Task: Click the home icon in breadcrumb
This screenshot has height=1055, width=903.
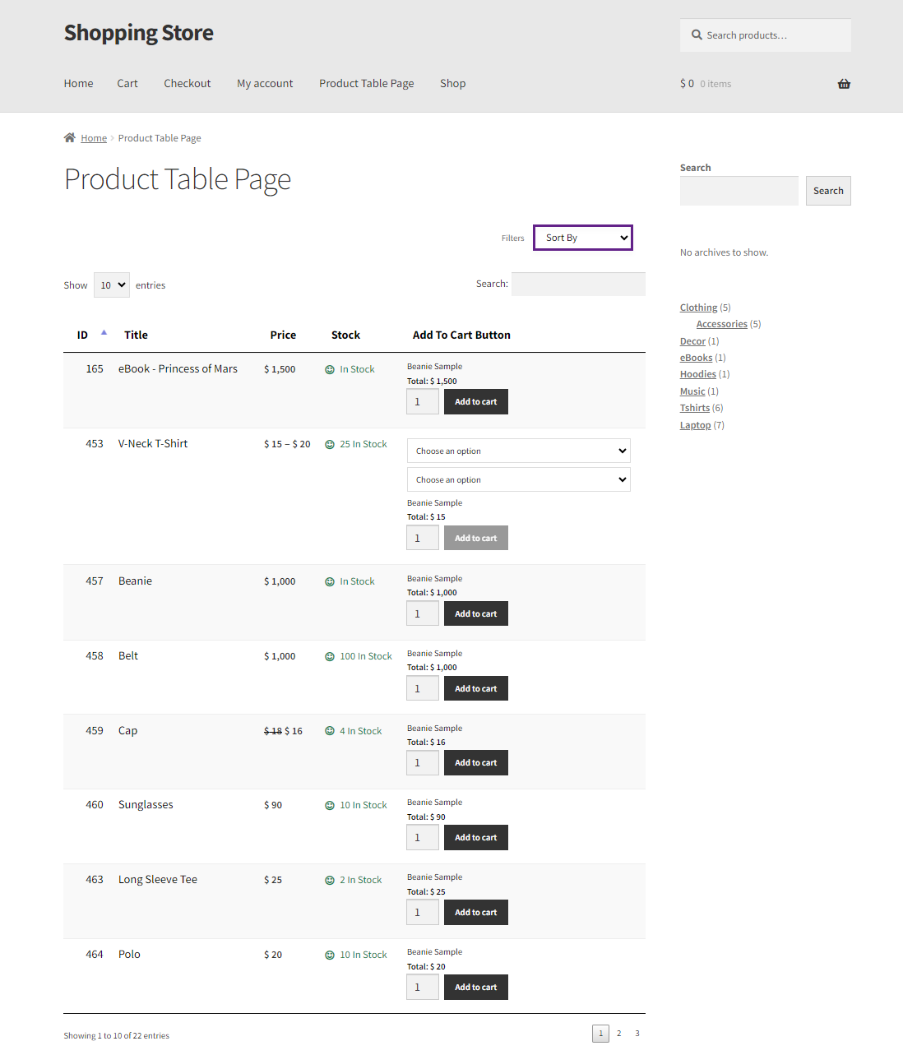Action: (x=70, y=137)
